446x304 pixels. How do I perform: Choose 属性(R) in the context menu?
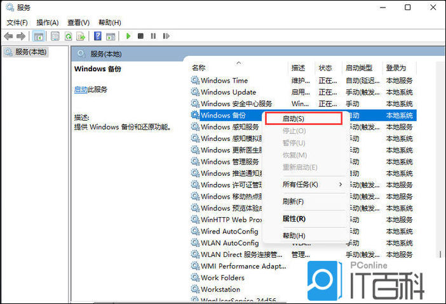tap(306, 219)
